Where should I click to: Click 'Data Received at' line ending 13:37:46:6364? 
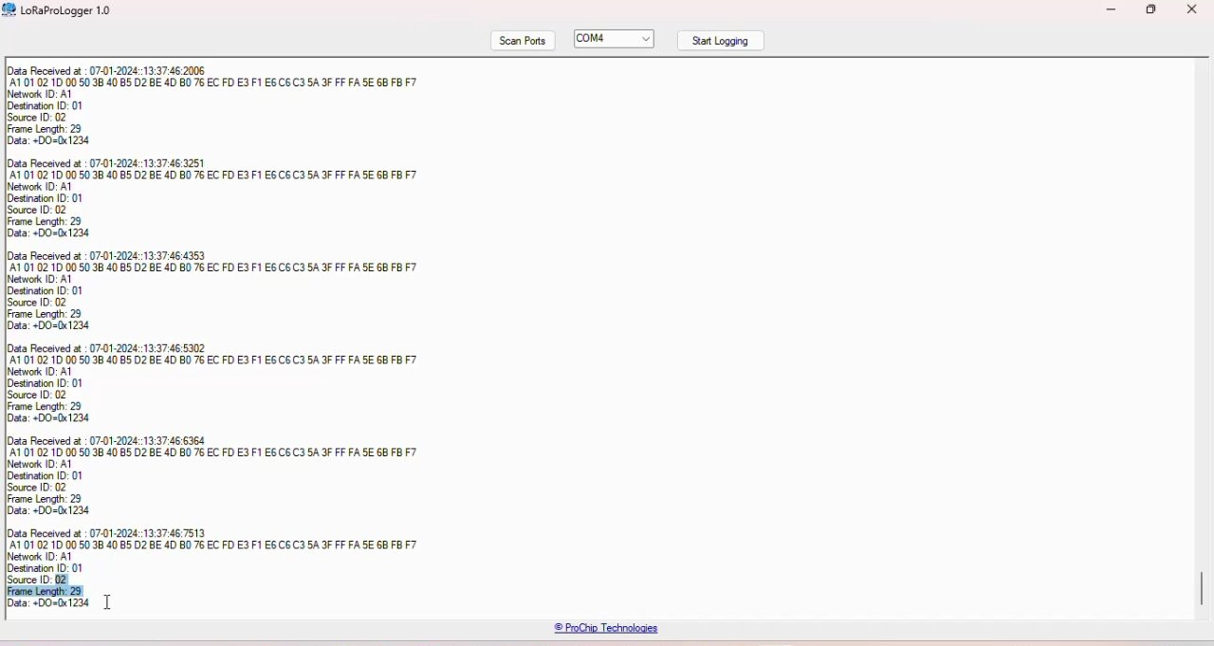coord(106,441)
